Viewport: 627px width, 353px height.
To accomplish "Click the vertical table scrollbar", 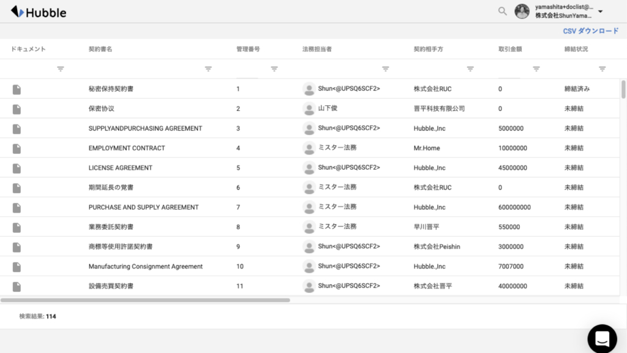I will (x=623, y=89).
